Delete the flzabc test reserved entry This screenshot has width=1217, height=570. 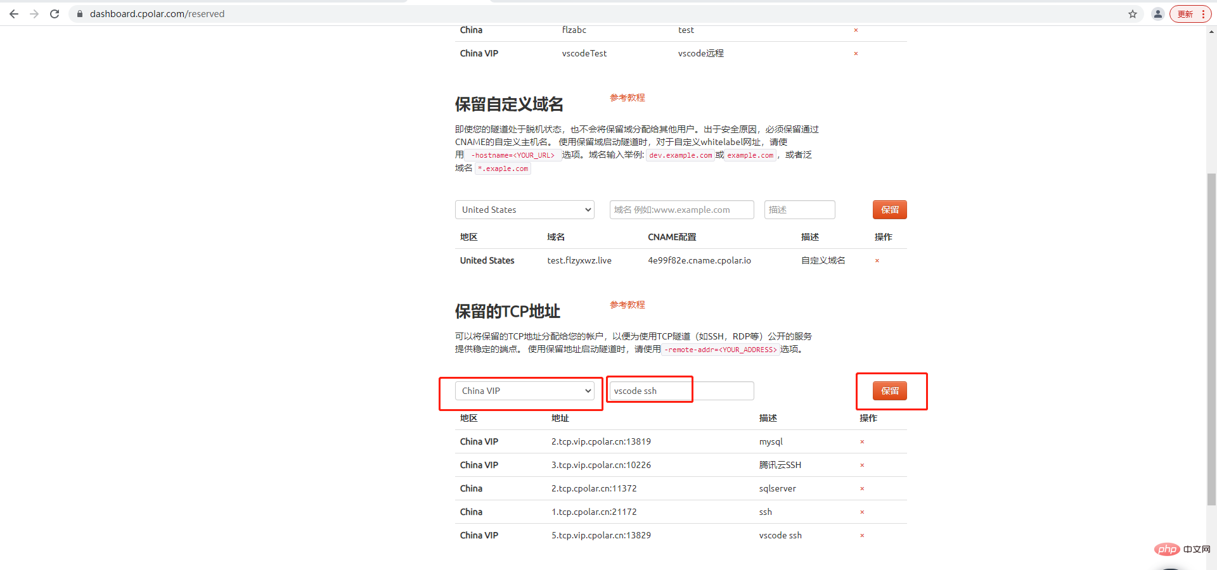[856, 30]
